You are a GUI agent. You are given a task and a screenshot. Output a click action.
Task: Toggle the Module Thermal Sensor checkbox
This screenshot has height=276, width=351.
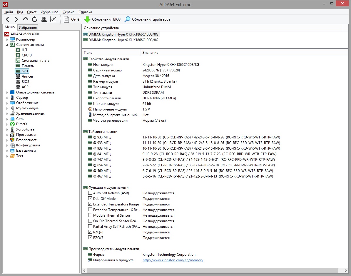click(x=90, y=215)
